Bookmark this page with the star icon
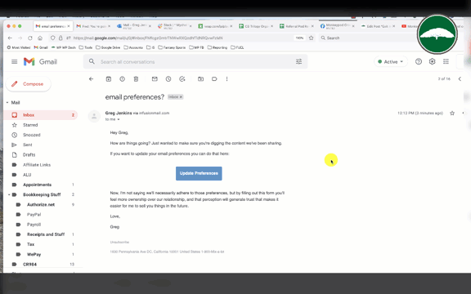471x294 pixels. click(312, 38)
